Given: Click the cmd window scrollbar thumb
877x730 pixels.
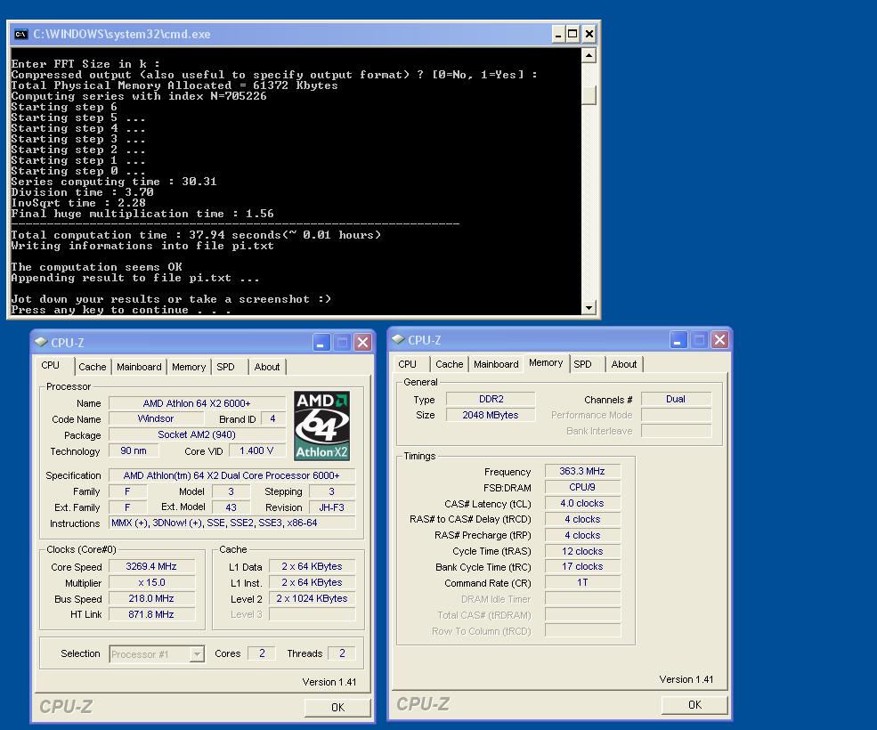Looking at the screenshot, I should 589,94.
